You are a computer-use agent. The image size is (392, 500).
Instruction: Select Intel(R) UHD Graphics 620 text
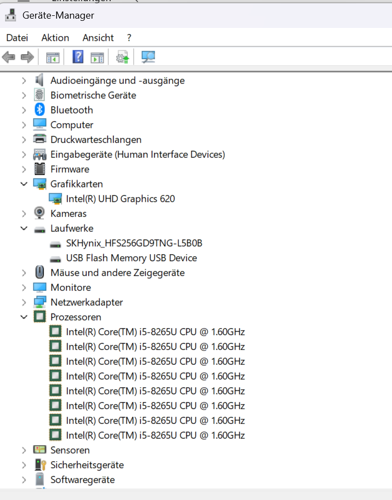pos(121,199)
